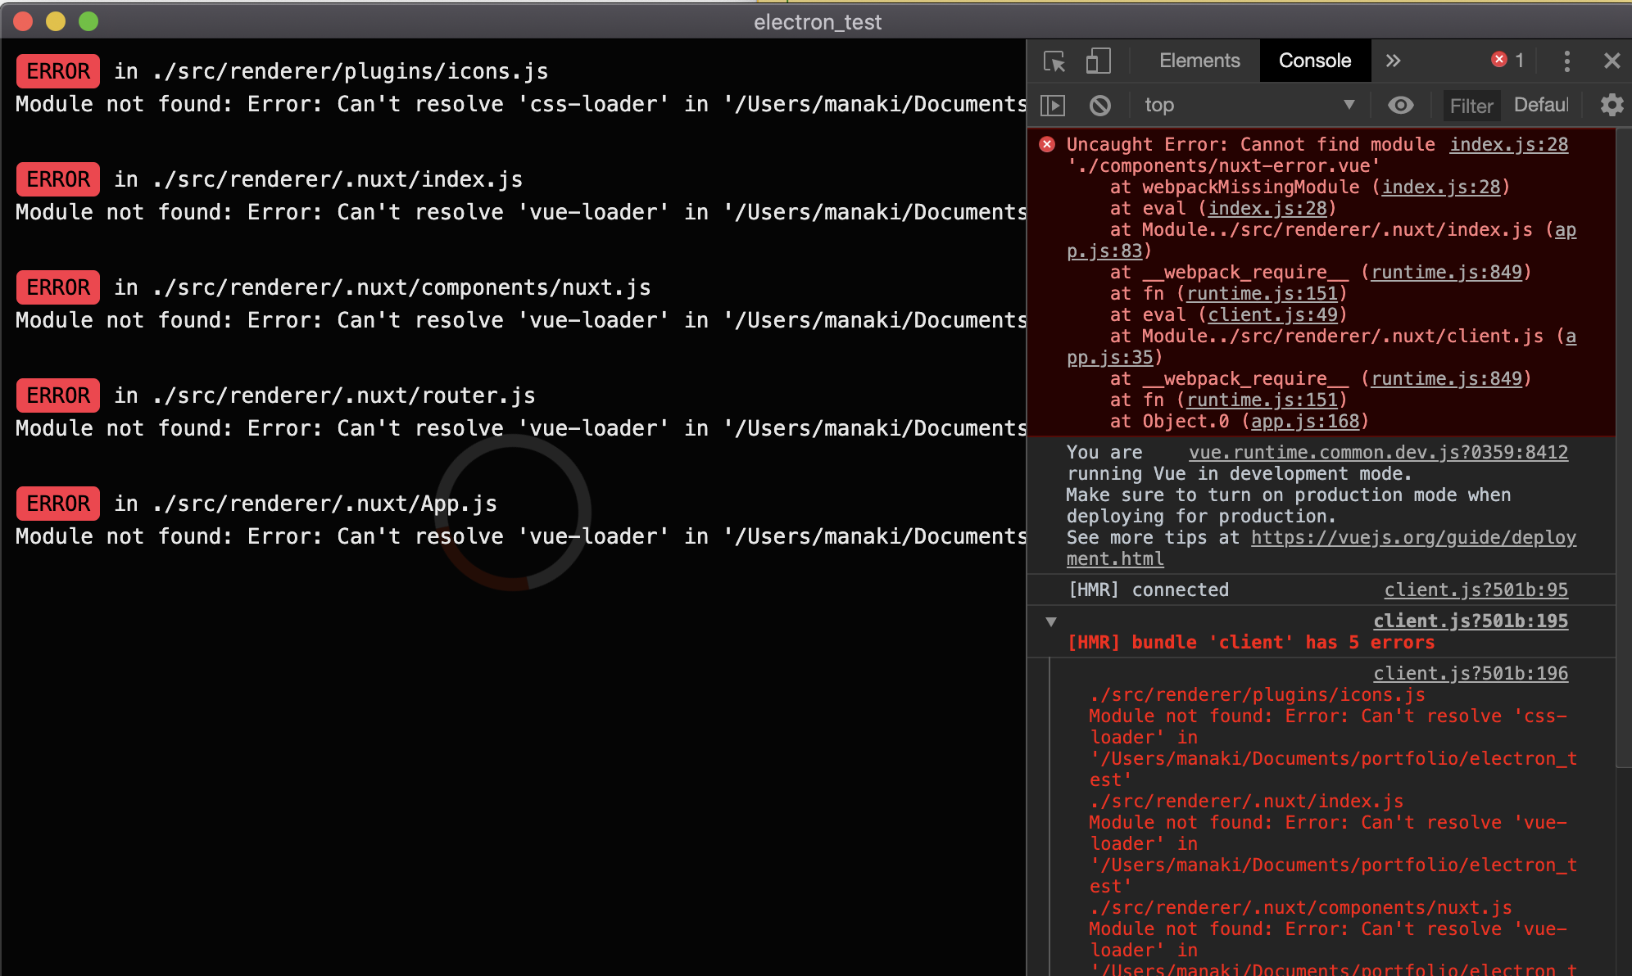Image resolution: width=1632 pixels, height=976 pixels.
Task: Open client.js?501b:195 source link
Action: pyautogui.click(x=1471, y=621)
